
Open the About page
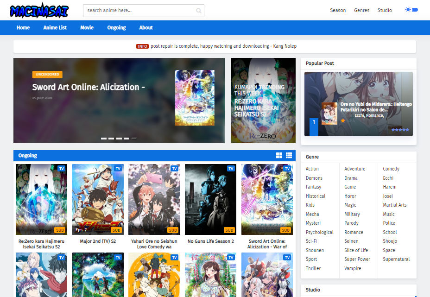(146, 27)
